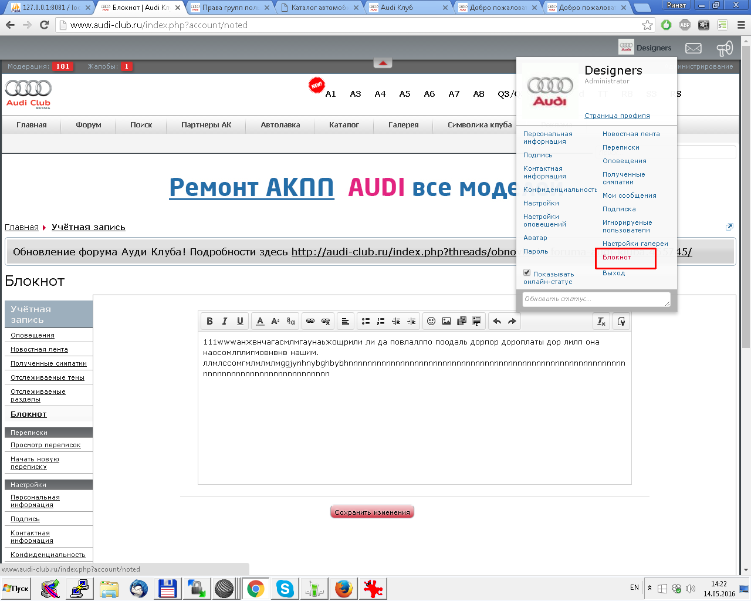
Task: Open Отслеживаемые темы in the sidebar
Action: (x=48, y=377)
